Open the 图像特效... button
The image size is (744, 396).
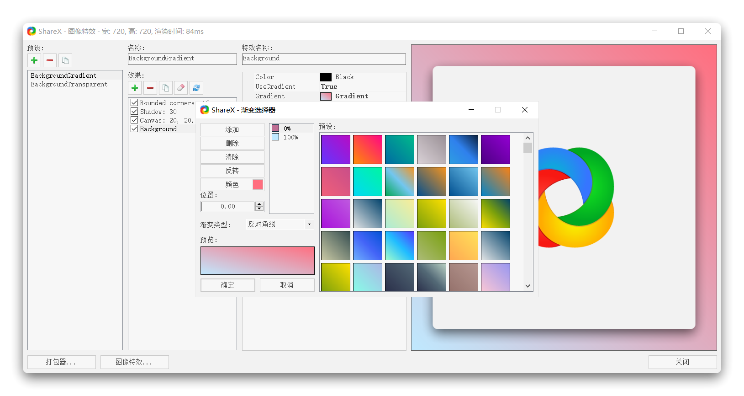click(135, 362)
